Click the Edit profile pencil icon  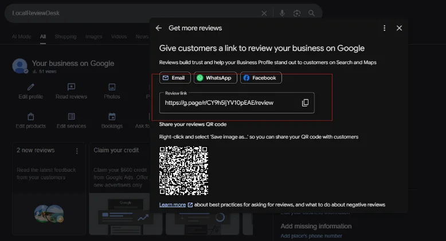[31, 86]
